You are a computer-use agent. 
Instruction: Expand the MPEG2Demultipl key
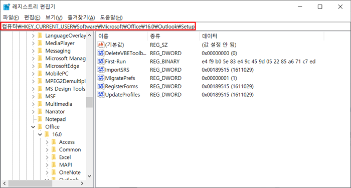coord(34,81)
